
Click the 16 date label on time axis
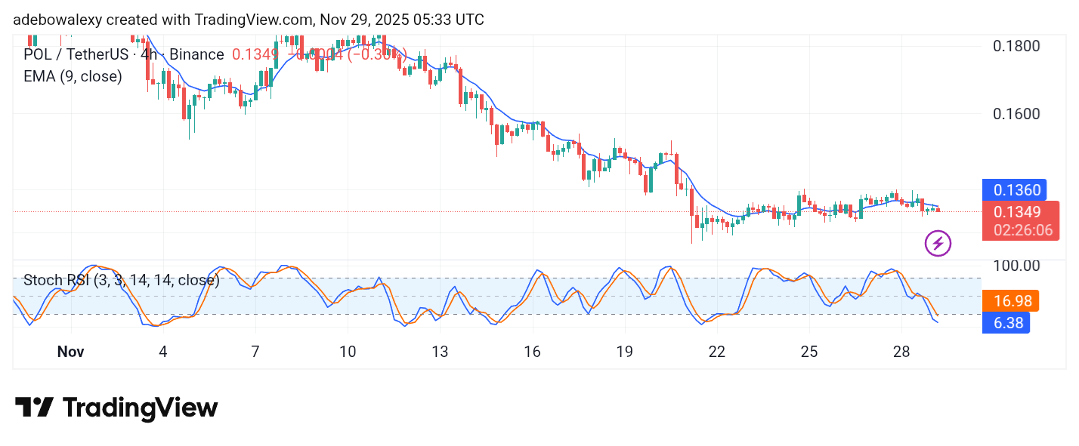click(532, 352)
